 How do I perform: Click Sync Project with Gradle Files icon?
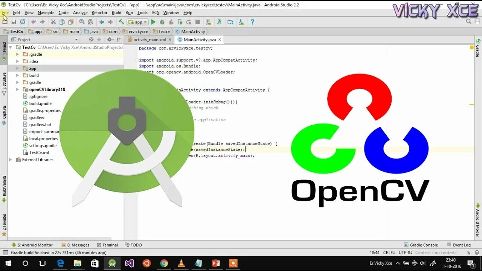pos(219,22)
